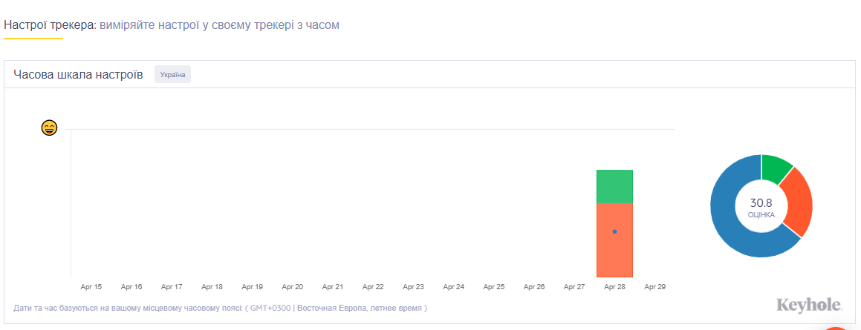Click the Keyhole logo

click(x=810, y=305)
